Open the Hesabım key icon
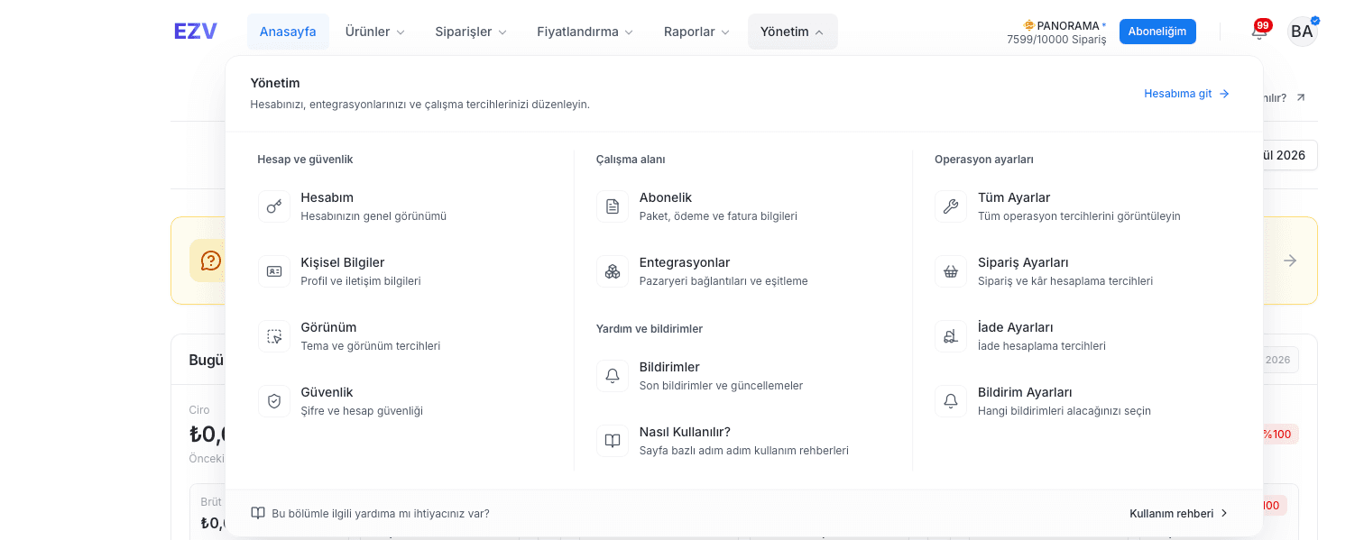This screenshot has width=1364, height=540. pyautogui.click(x=274, y=206)
